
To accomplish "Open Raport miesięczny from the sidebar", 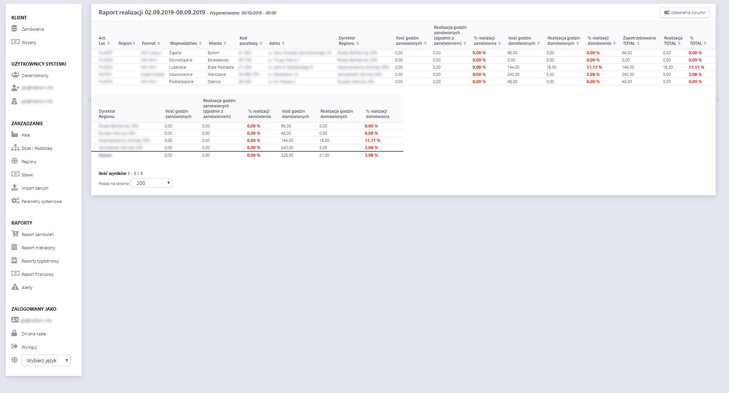I will pos(38,248).
